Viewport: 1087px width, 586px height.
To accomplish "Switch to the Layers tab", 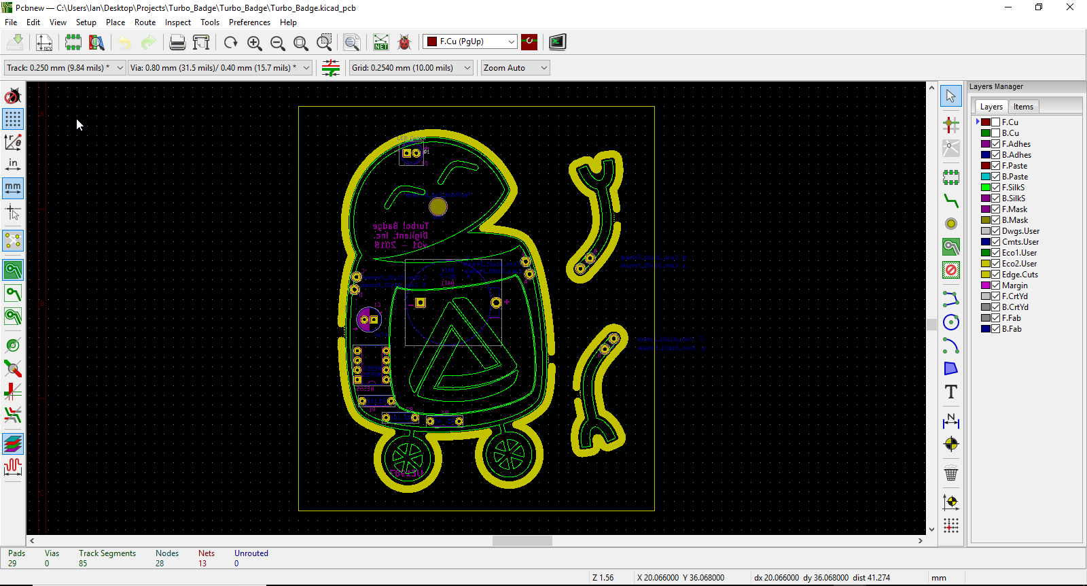I will tap(991, 107).
